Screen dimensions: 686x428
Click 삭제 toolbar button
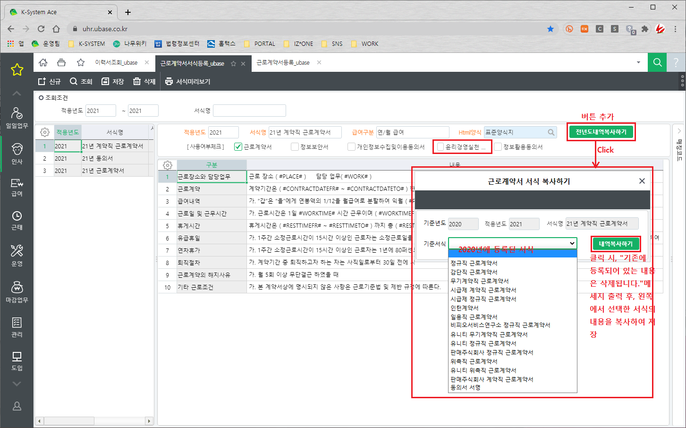coord(144,81)
